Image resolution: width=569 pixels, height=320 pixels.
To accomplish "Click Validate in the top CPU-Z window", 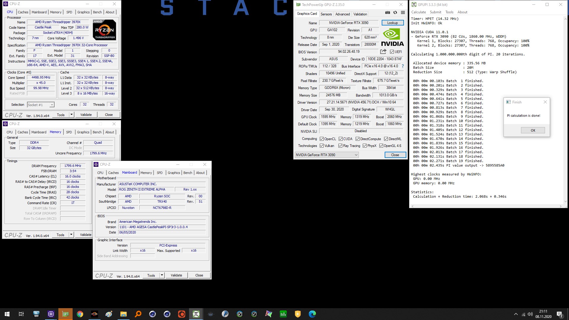I will pos(86,115).
